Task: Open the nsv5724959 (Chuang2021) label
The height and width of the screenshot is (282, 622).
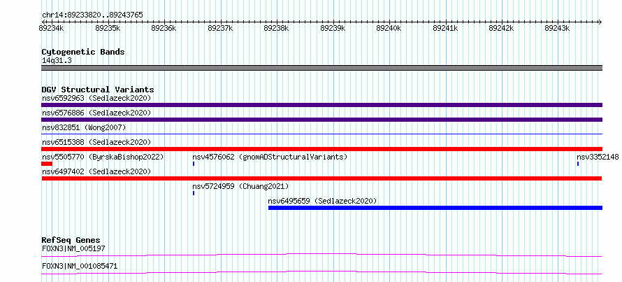Action: point(240,186)
